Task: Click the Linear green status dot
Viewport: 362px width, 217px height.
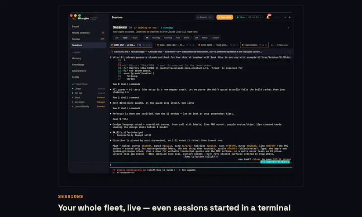Action: tap(73, 88)
